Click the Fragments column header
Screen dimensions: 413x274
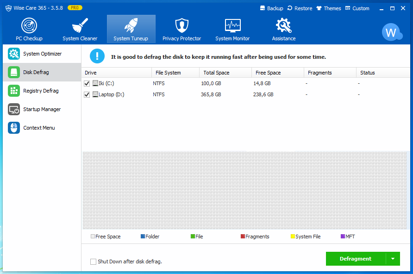coord(330,73)
